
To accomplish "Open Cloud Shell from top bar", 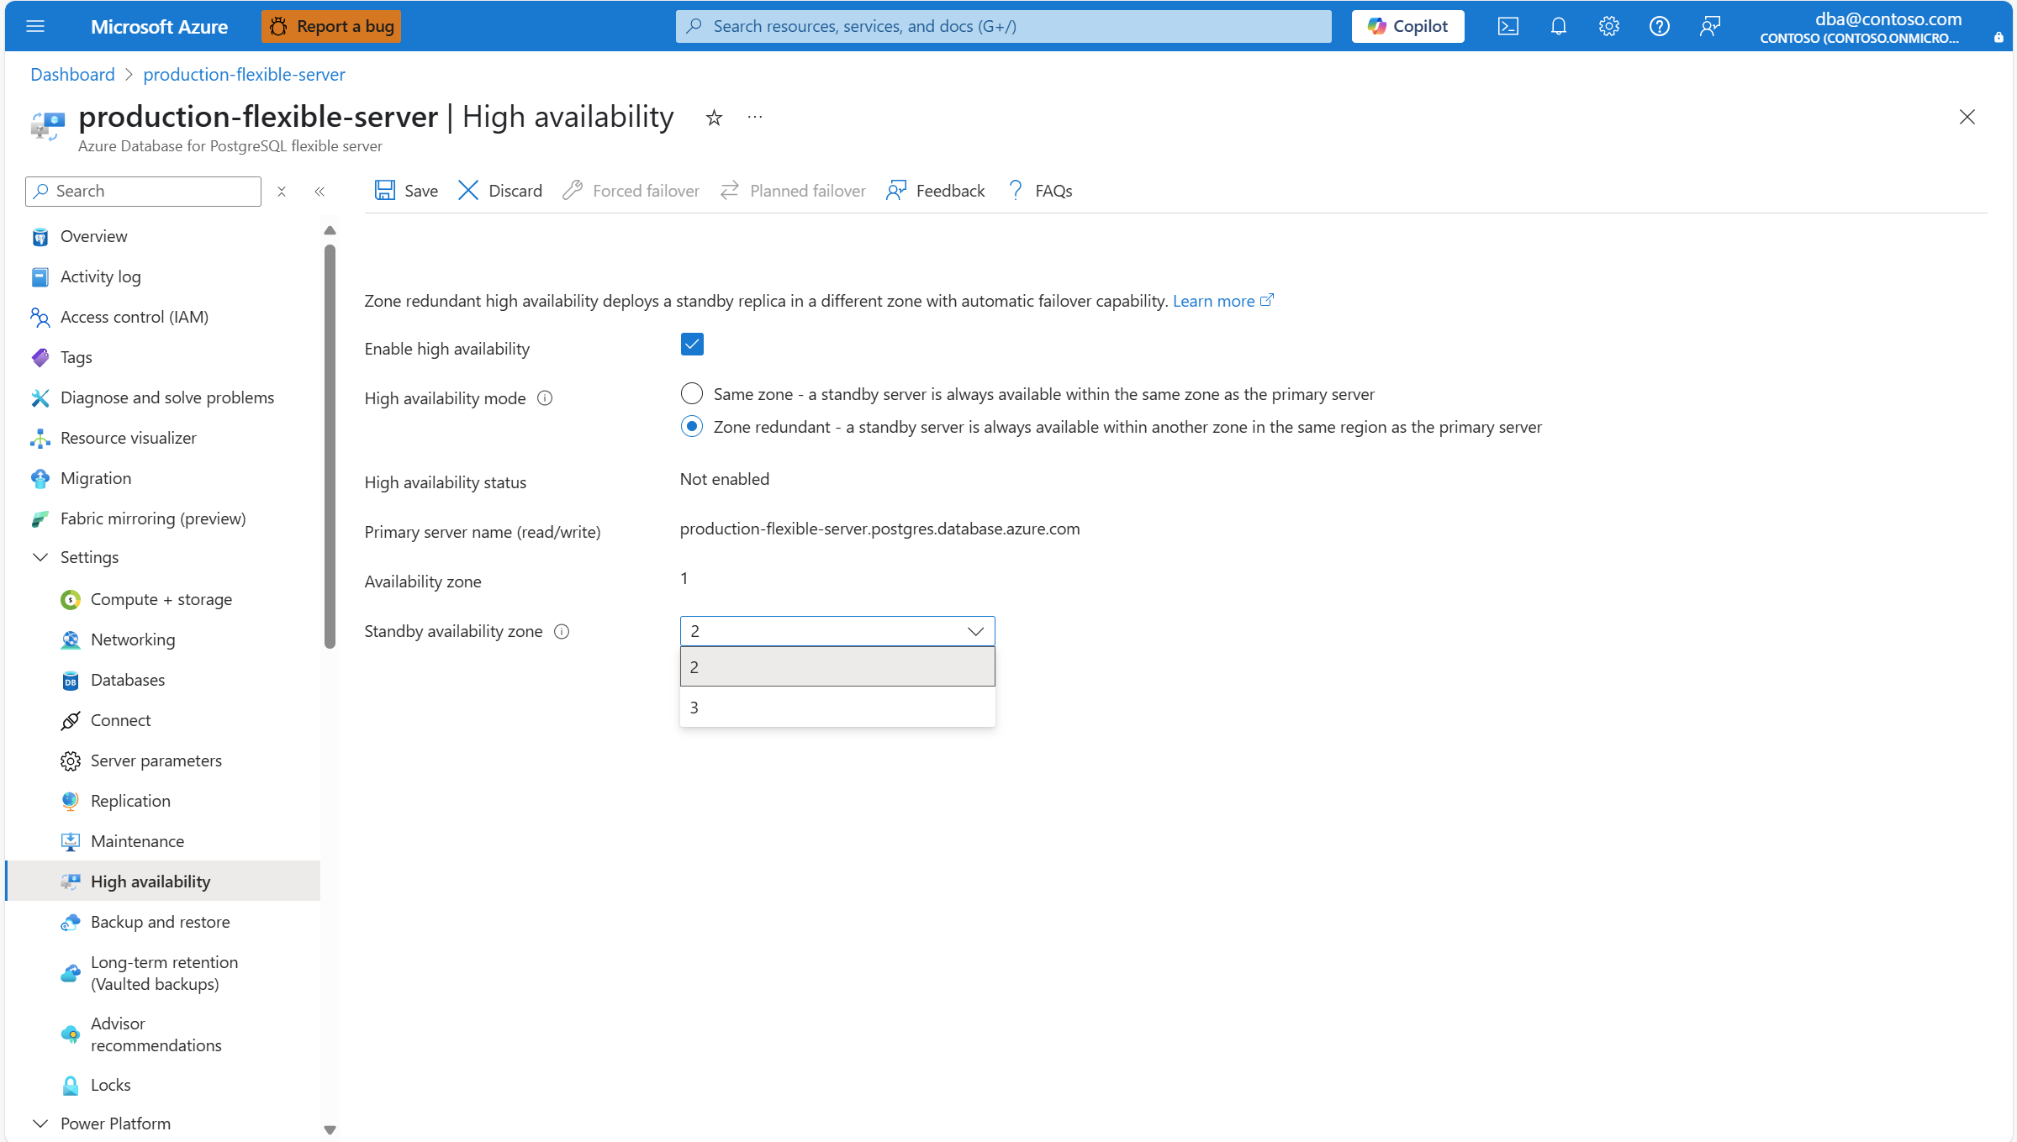I will (1507, 26).
